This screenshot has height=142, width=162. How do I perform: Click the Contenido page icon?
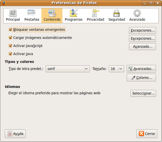click(52, 13)
